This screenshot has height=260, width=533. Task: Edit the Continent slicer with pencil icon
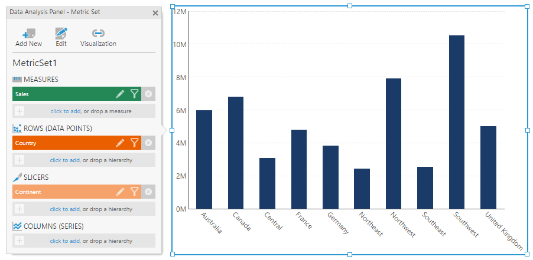(x=120, y=192)
